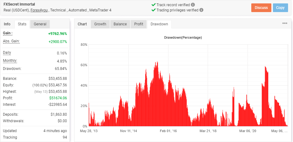This screenshot has width=293, height=142.
Task: Click the 4.85% monthly value
Action: [x=62, y=61]
